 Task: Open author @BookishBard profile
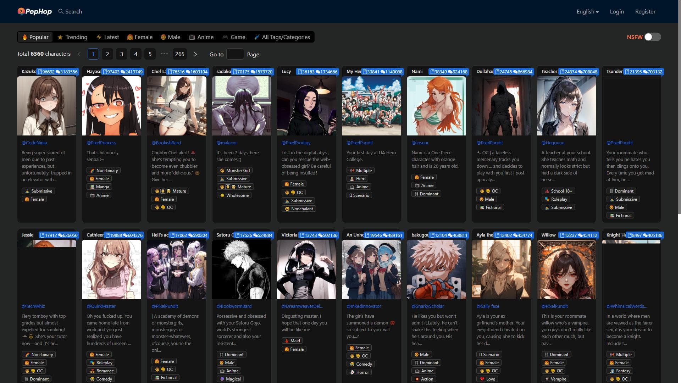tap(166, 143)
